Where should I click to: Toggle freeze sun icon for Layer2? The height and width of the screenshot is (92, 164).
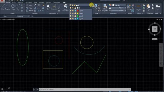click(x=73, y=13)
